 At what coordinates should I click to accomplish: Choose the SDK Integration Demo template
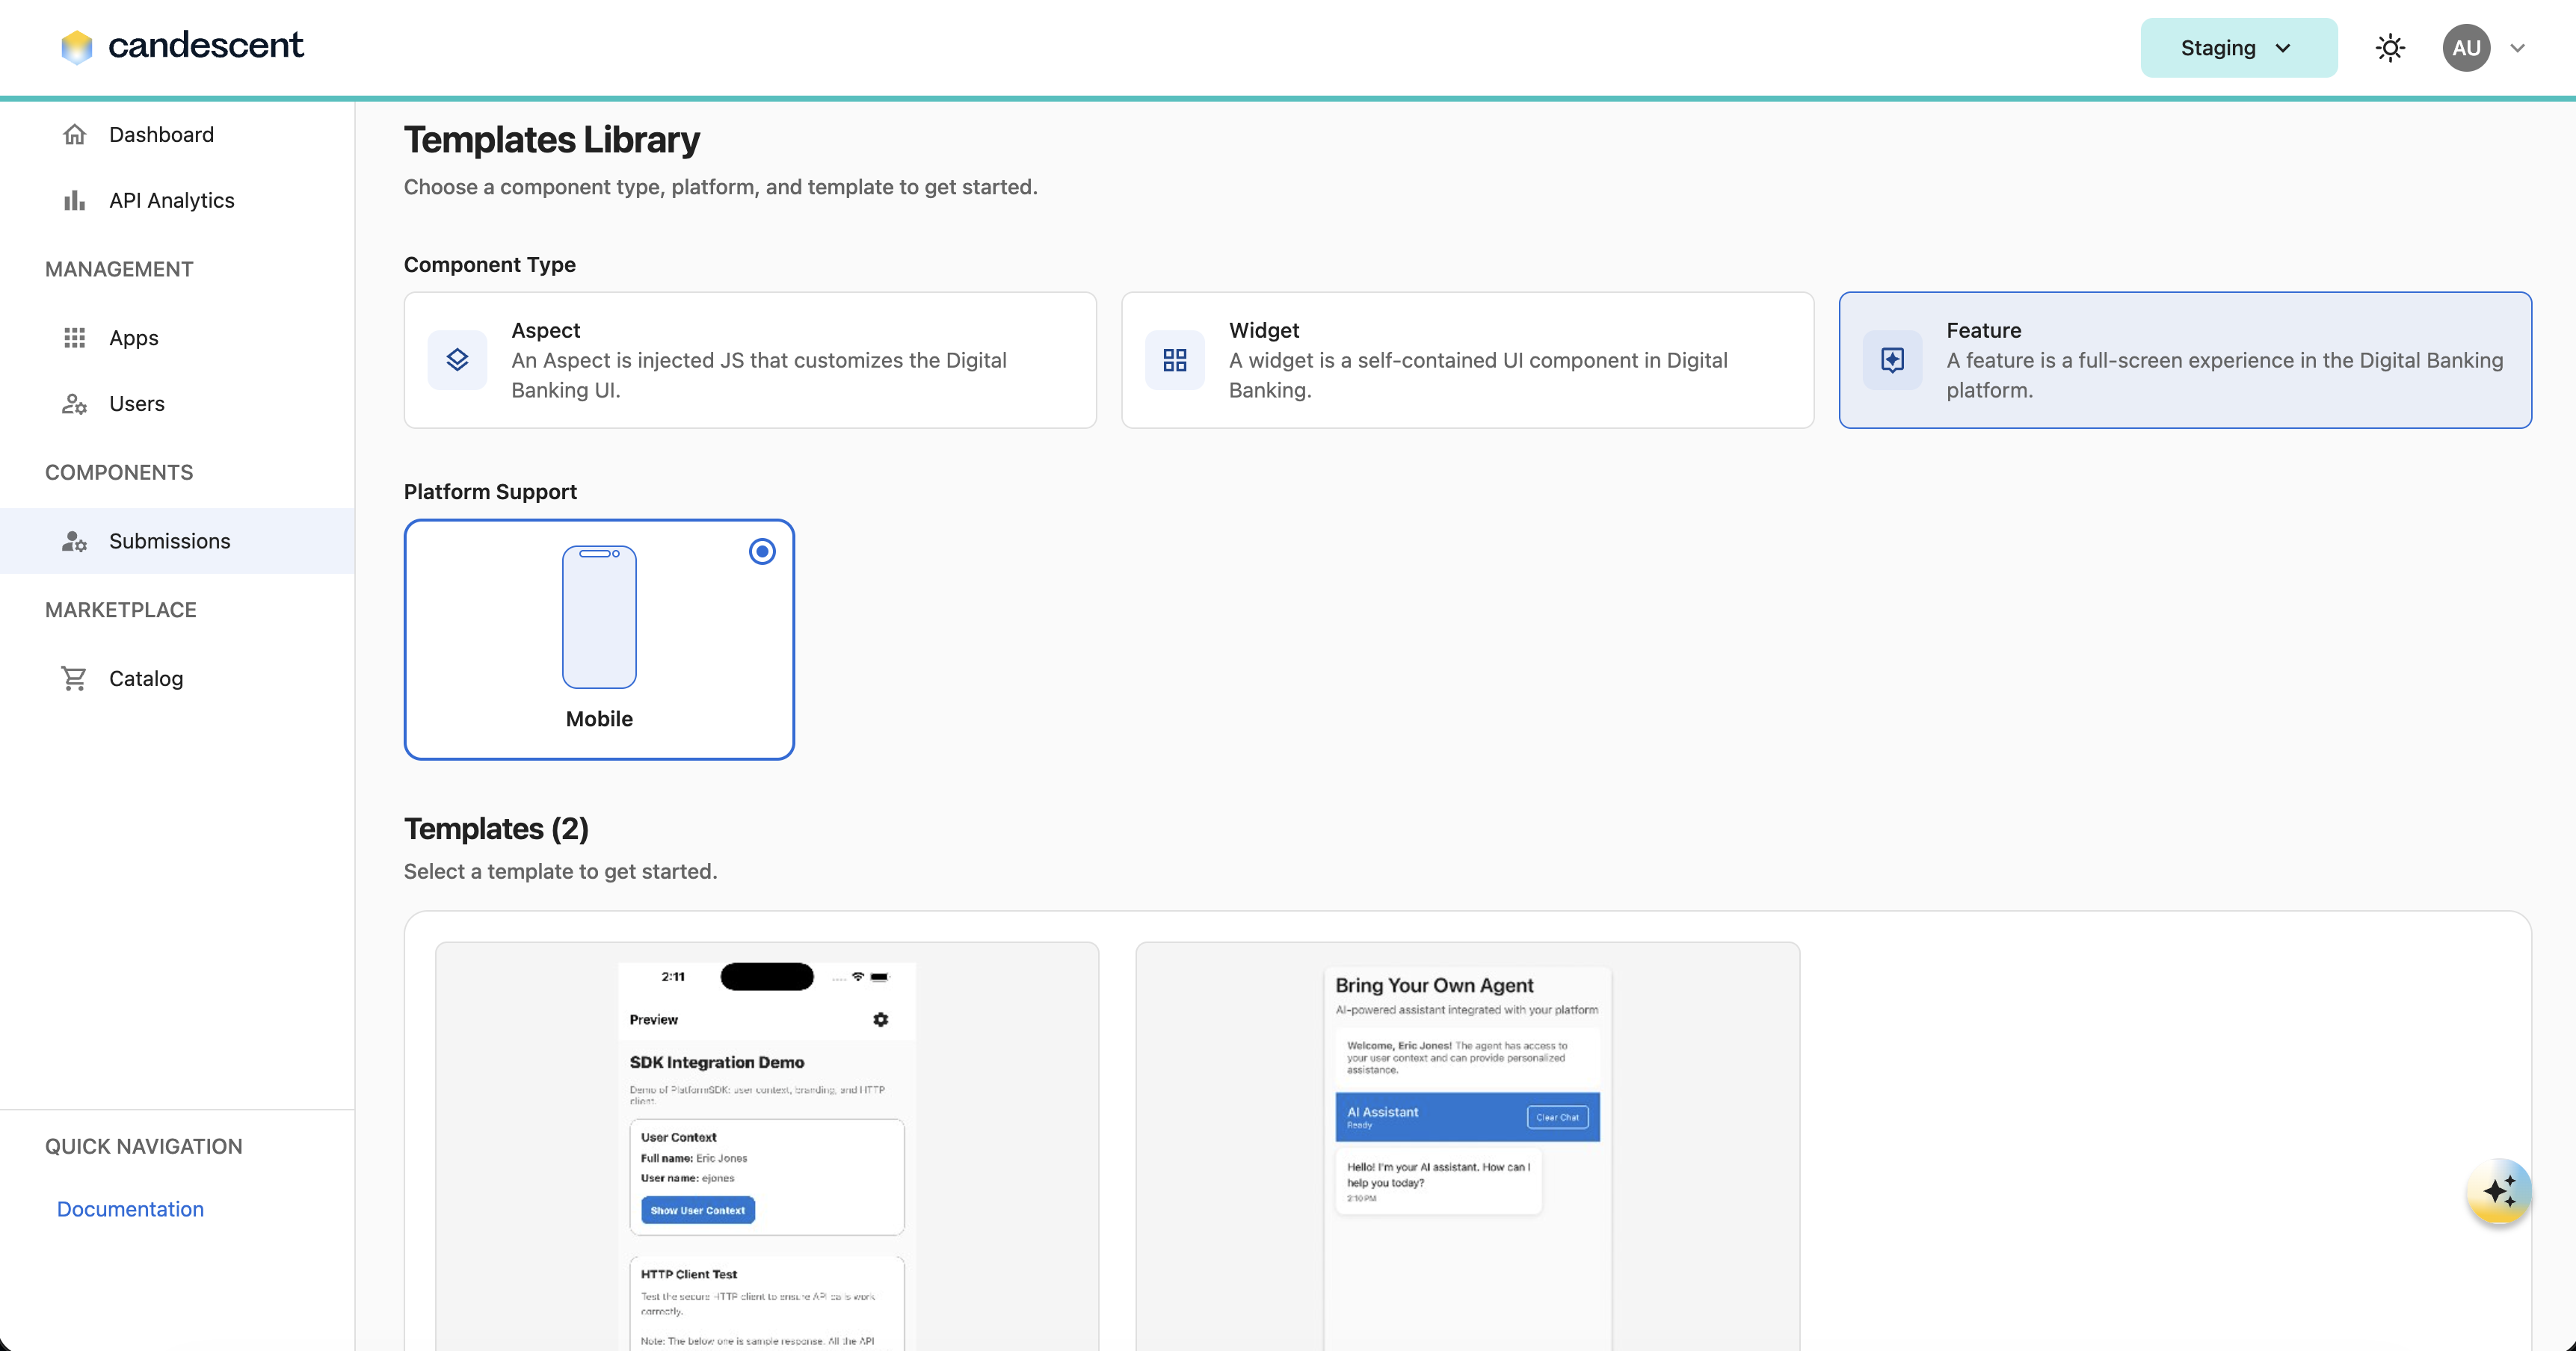pos(767,1146)
